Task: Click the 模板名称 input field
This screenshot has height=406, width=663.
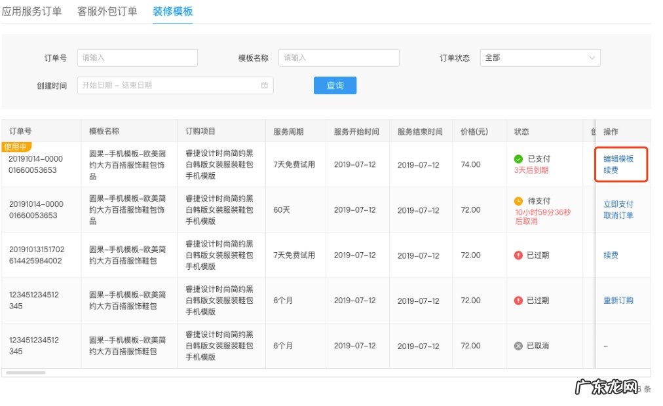Action: pyautogui.click(x=339, y=58)
